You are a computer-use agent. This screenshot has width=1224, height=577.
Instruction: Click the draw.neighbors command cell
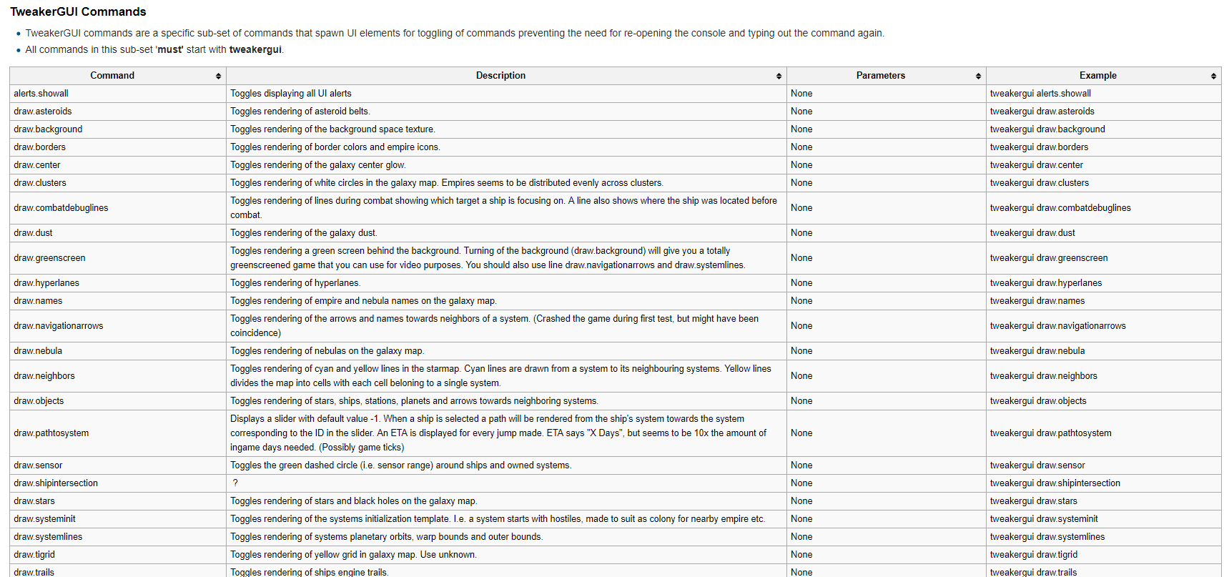pos(44,376)
